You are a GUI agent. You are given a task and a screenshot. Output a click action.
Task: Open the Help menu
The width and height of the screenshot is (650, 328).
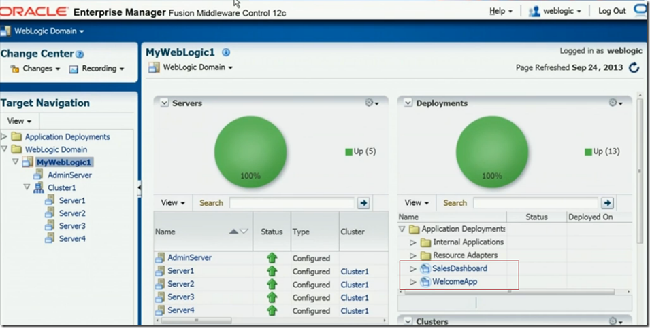tap(500, 11)
